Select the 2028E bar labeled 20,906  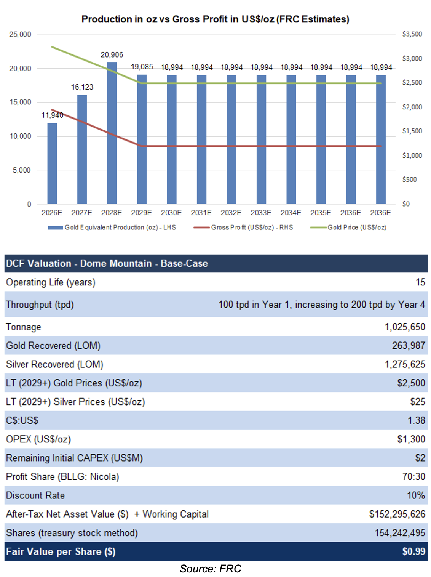pos(112,133)
